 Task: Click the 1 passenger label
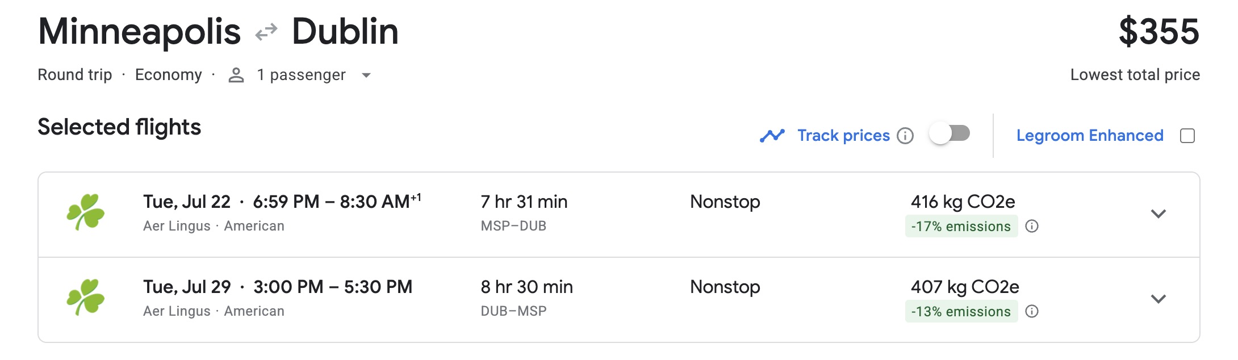301,75
